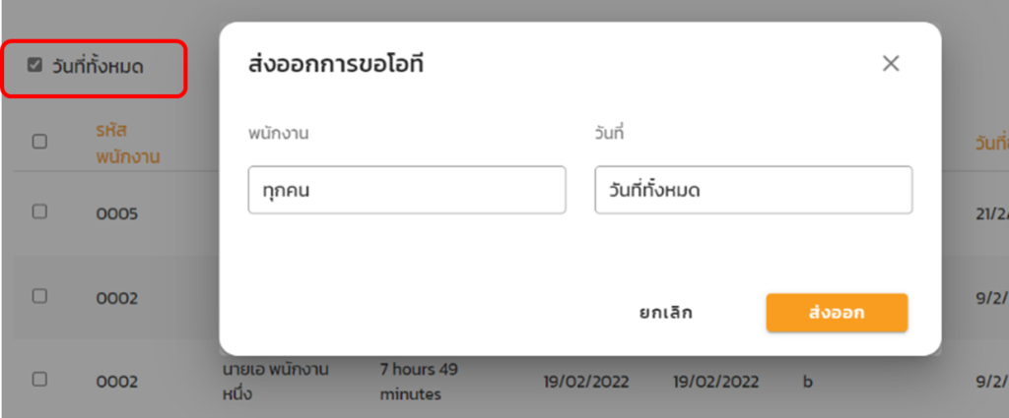This screenshot has height=418, width=1009.
Task: Click employee code 0005 in the table
Action: [x=117, y=212]
